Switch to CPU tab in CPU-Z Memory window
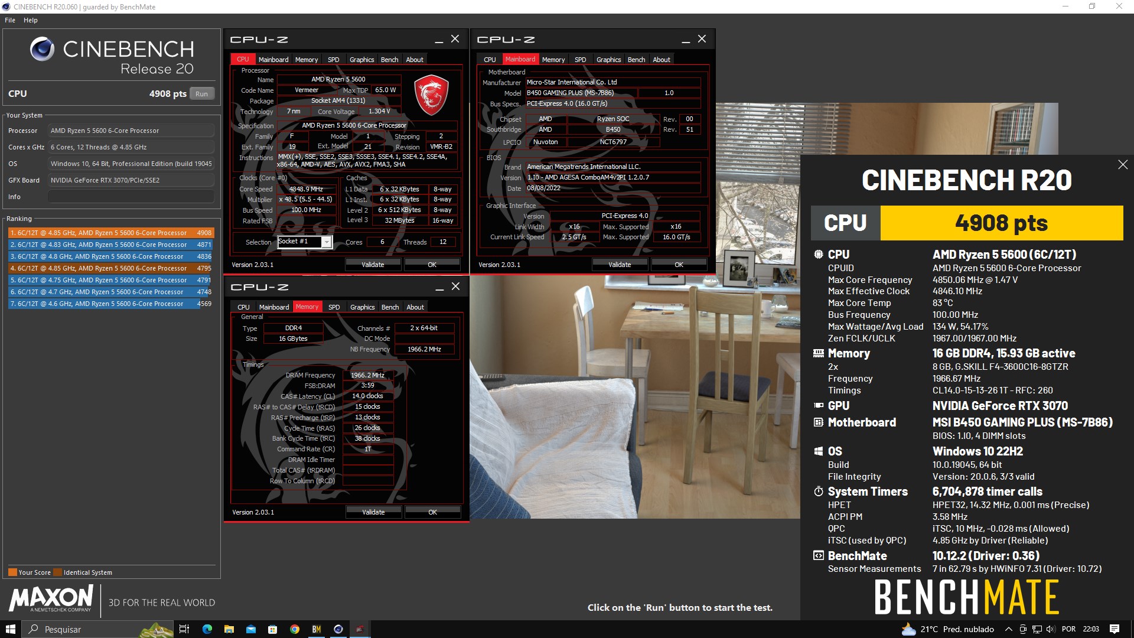1134x638 pixels. click(243, 307)
